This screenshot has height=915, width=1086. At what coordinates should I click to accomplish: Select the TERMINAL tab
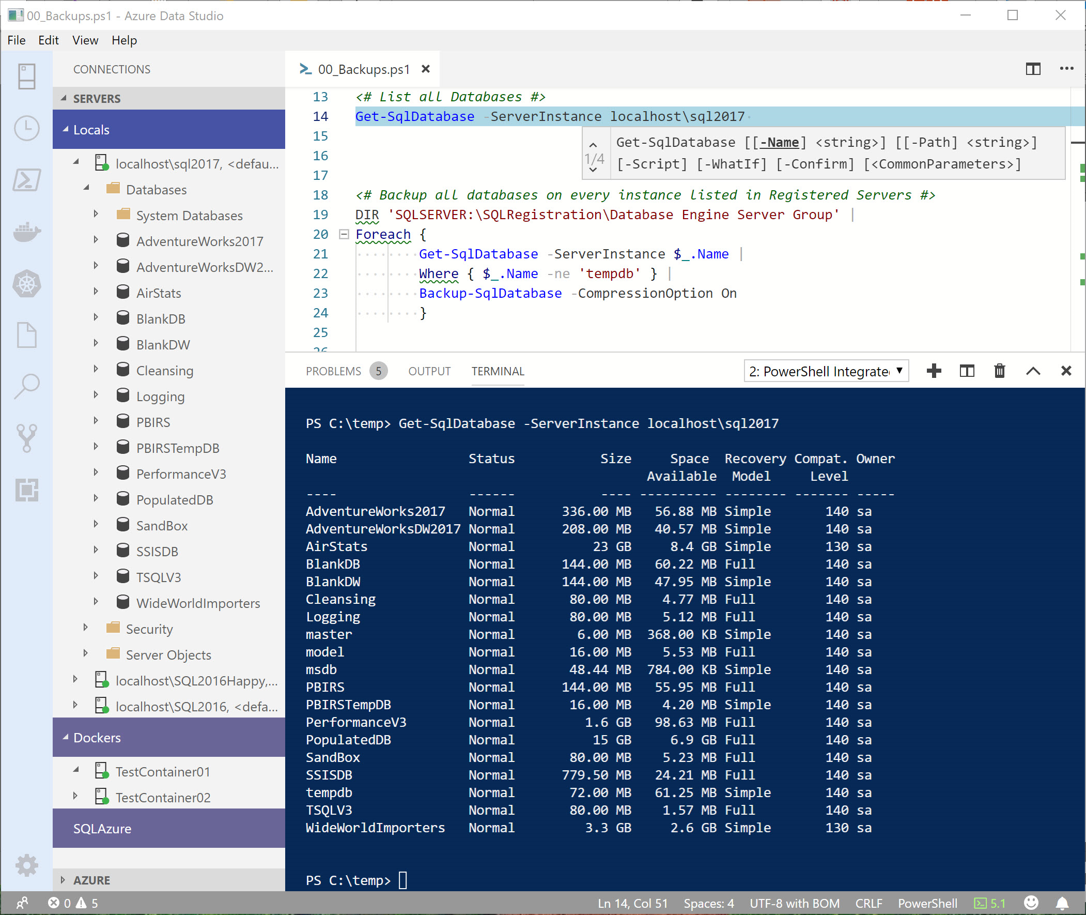(498, 371)
